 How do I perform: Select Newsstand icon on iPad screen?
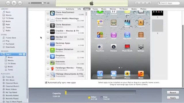click(141, 35)
